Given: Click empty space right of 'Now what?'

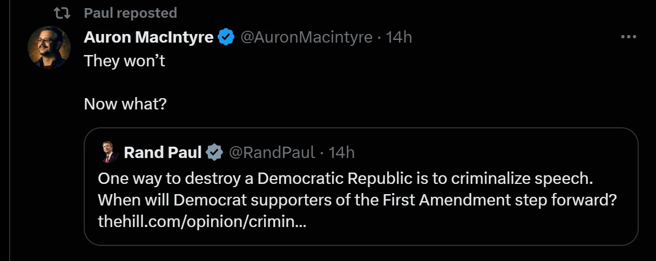Looking at the screenshot, I should click(378, 104).
